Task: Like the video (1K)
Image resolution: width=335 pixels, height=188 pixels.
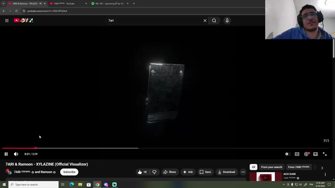Action: point(142,172)
